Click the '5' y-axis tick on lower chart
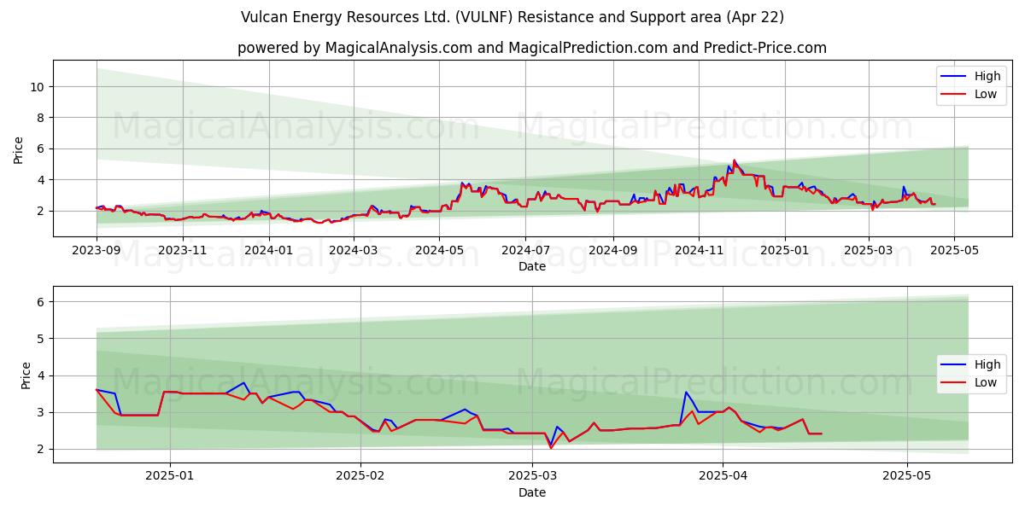Image resolution: width=1025 pixels, height=512 pixels. click(43, 339)
